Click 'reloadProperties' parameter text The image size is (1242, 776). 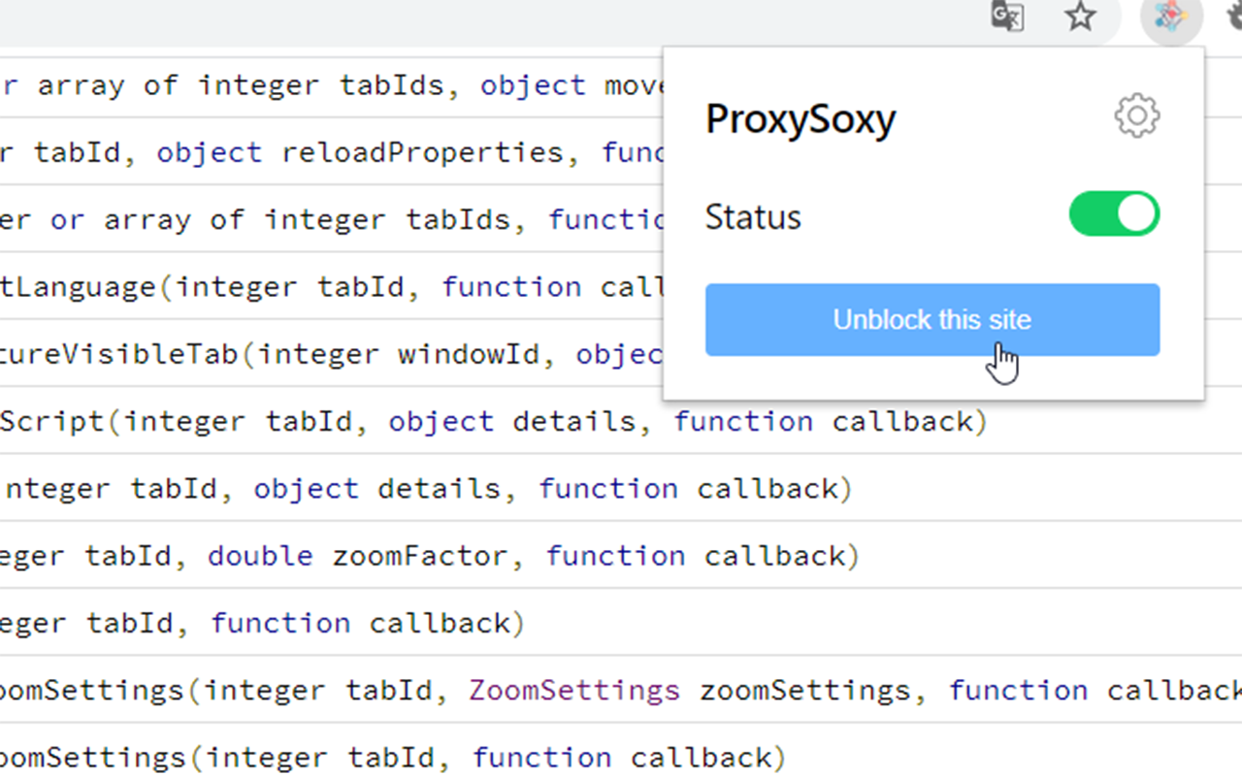pos(423,152)
